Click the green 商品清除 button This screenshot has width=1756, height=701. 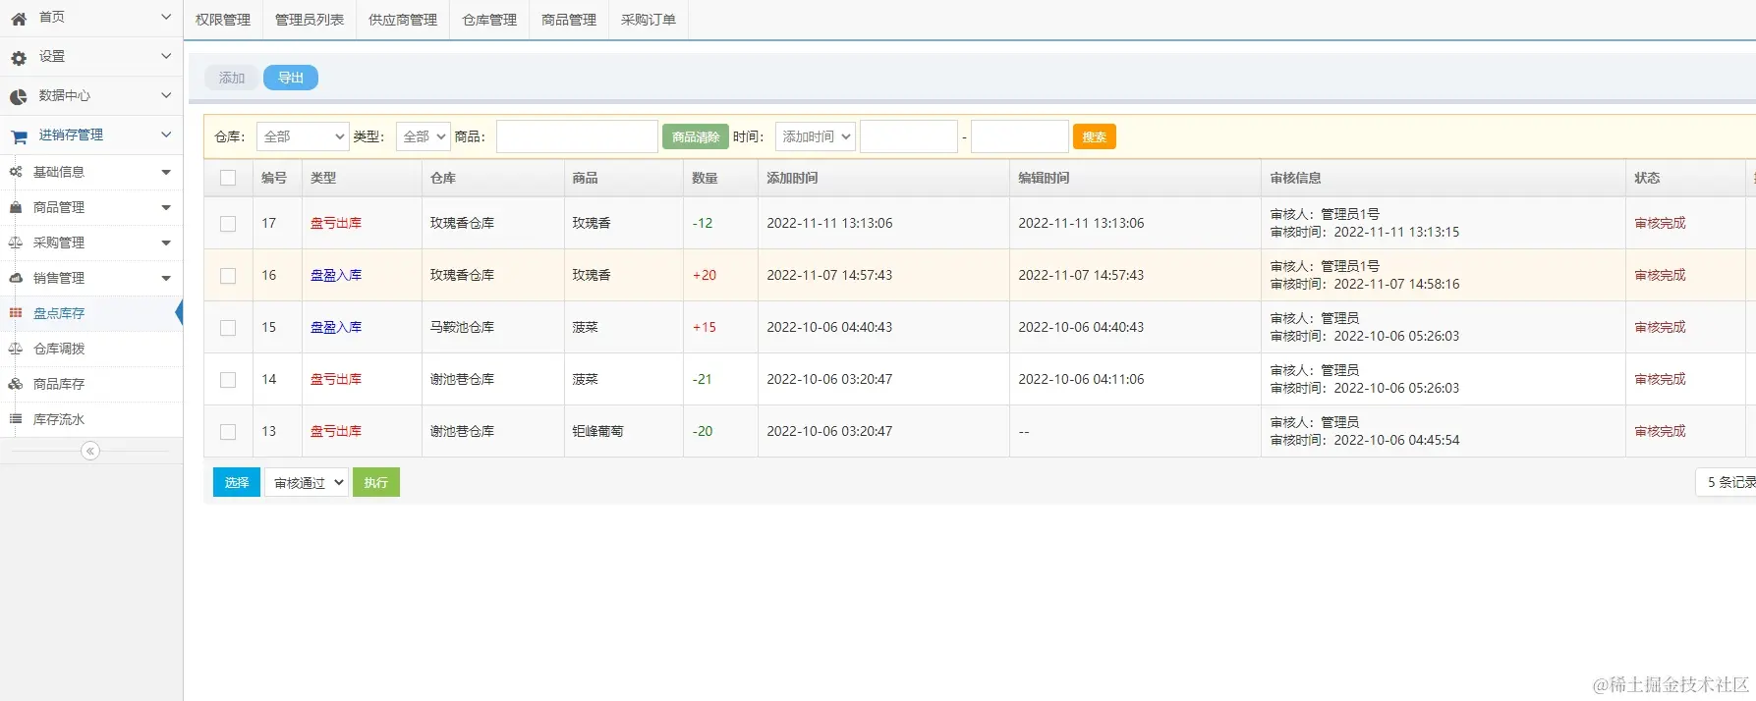(x=696, y=136)
